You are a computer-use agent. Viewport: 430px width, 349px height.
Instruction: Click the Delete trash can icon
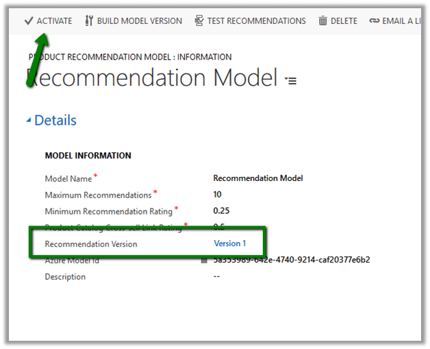click(x=322, y=21)
